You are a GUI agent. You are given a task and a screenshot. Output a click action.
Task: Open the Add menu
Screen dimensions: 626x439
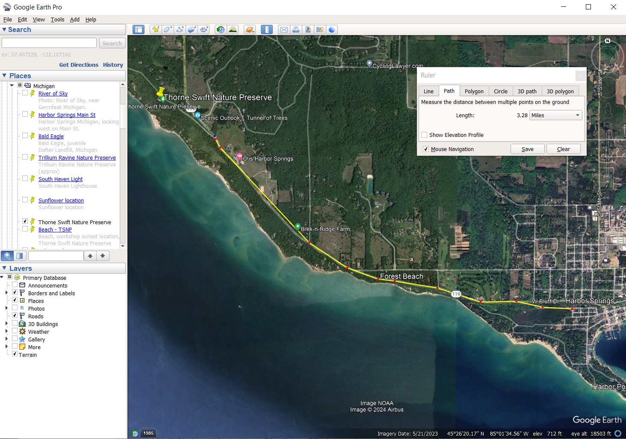click(x=75, y=19)
